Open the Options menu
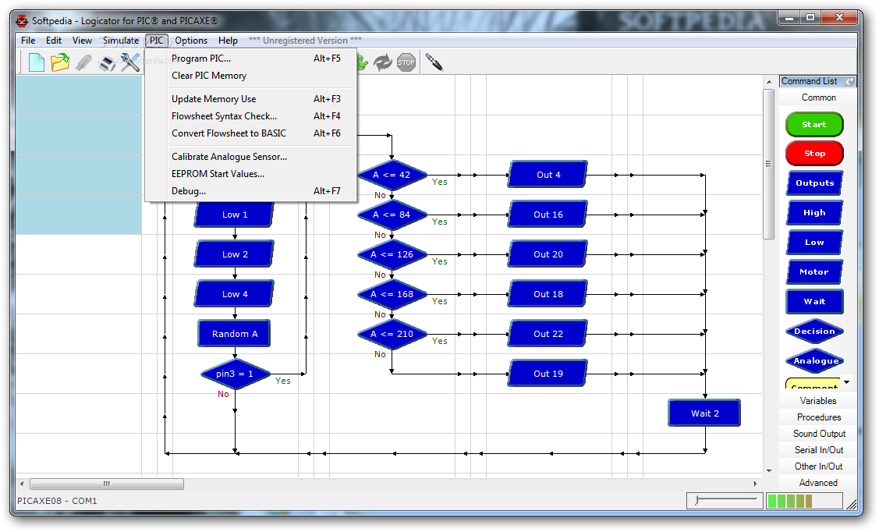879x532 pixels. [191, 41]
